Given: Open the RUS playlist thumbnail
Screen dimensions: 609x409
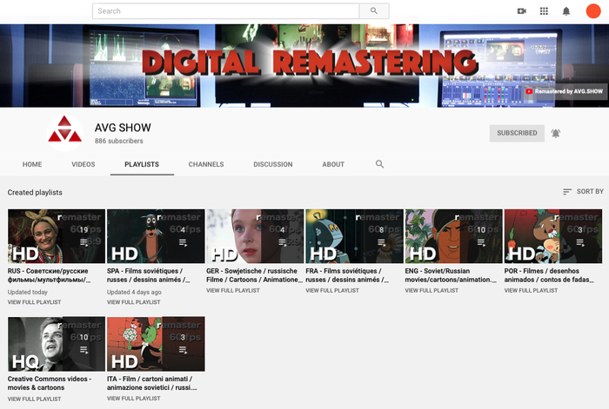Looking at the screenshot, I should click(57, 236).
